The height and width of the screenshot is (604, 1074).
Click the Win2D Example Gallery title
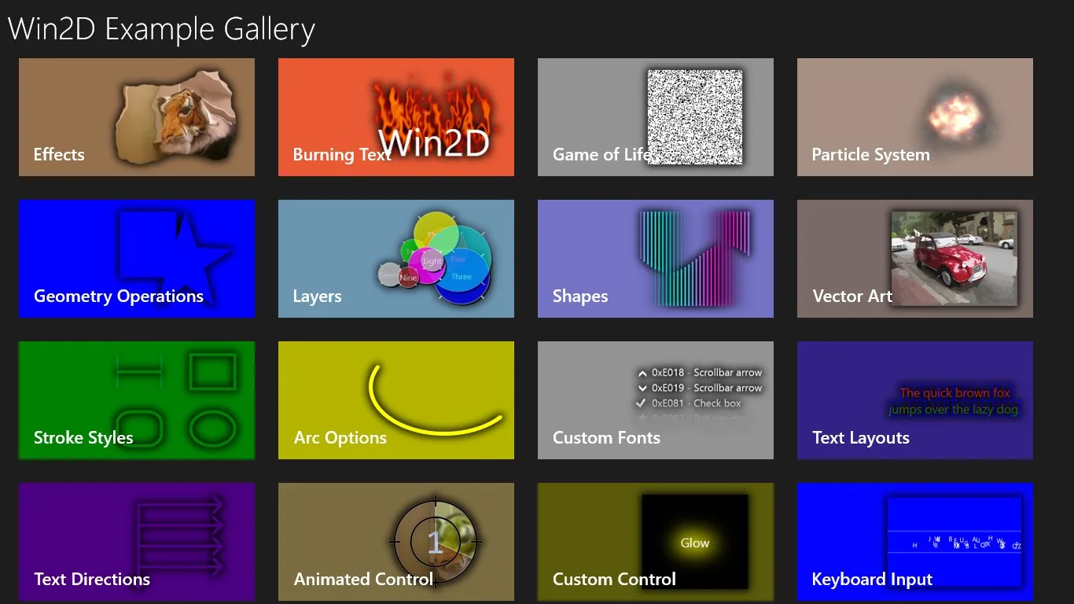[x=161, y=30]
